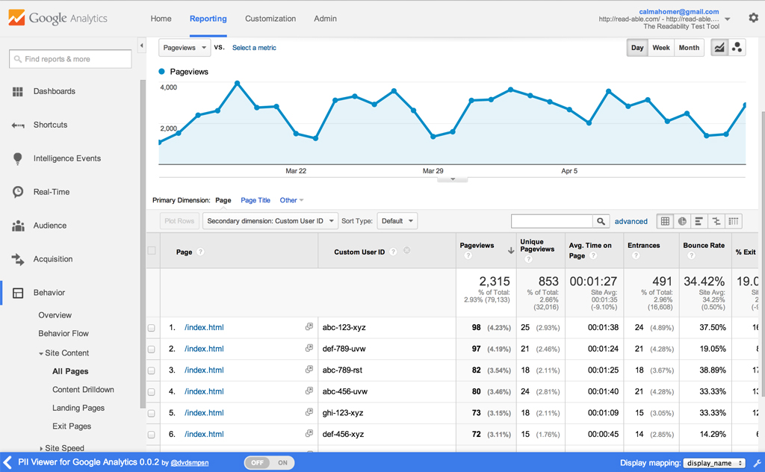Switch chart granularity to Week
765x472 pixels.
click(661, 48)
